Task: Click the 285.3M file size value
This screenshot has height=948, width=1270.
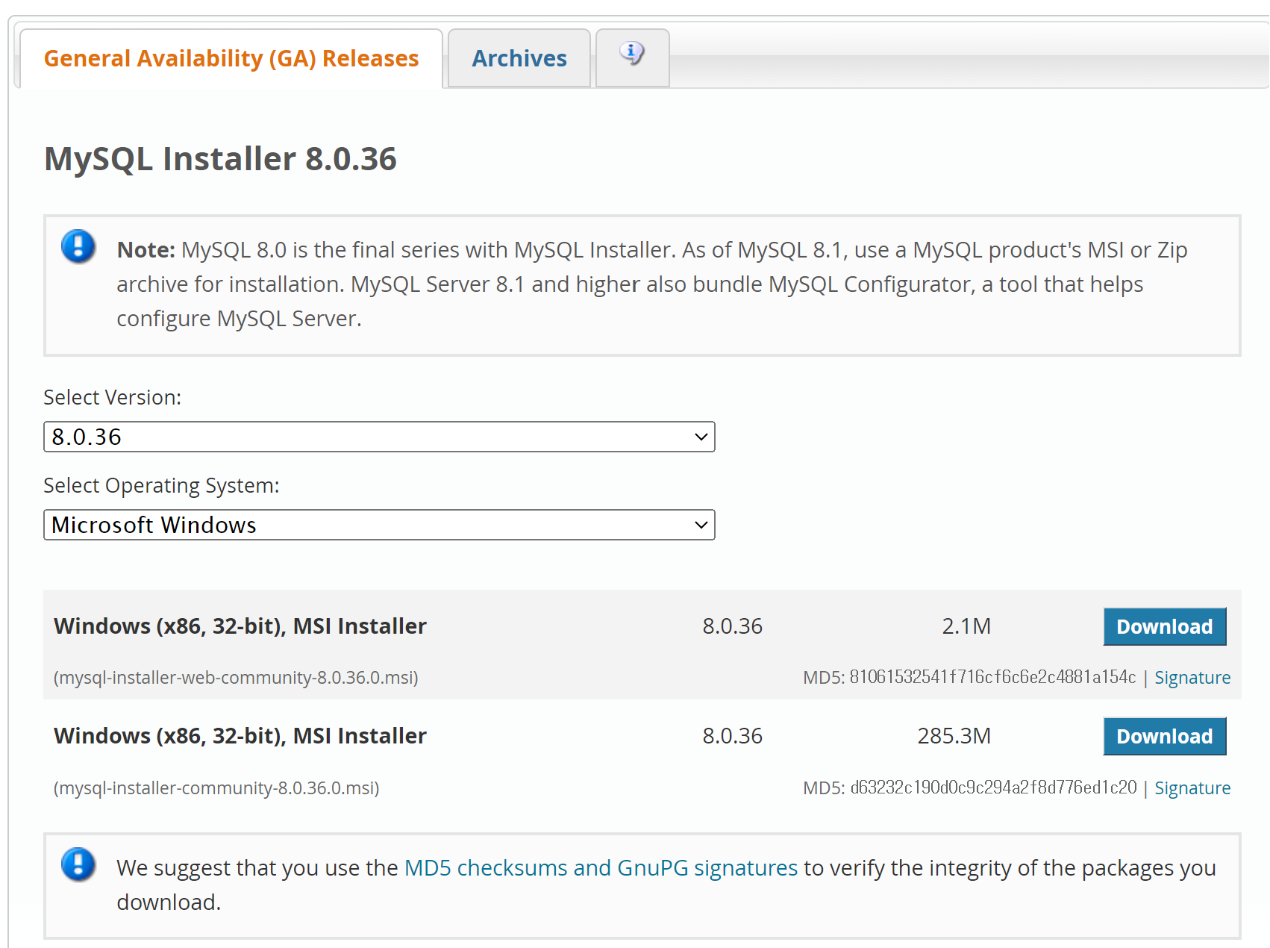Action: 954,736
